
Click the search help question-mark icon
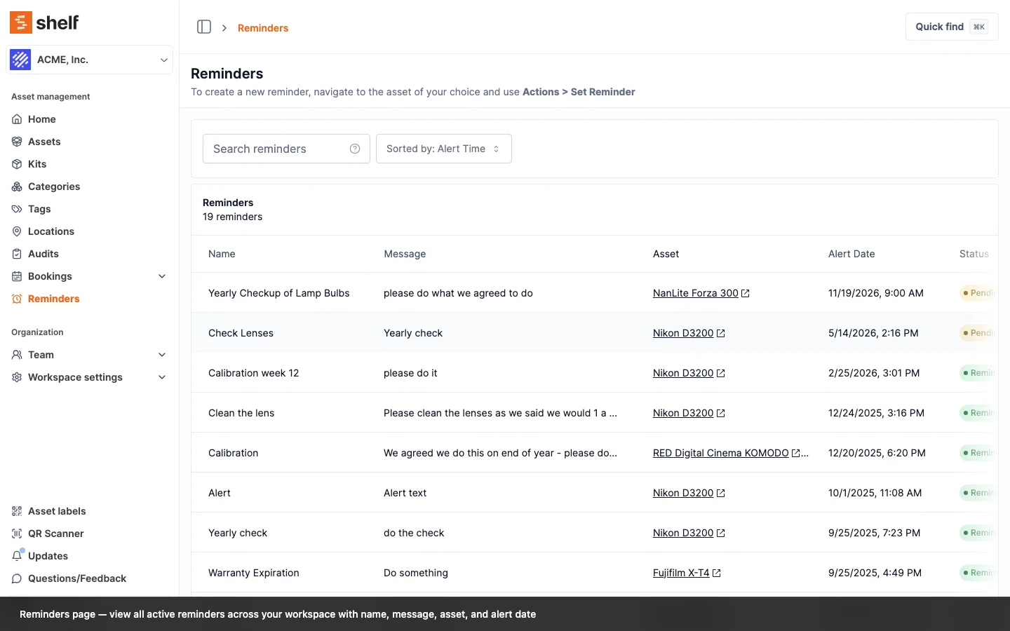(x=355, y=149)
